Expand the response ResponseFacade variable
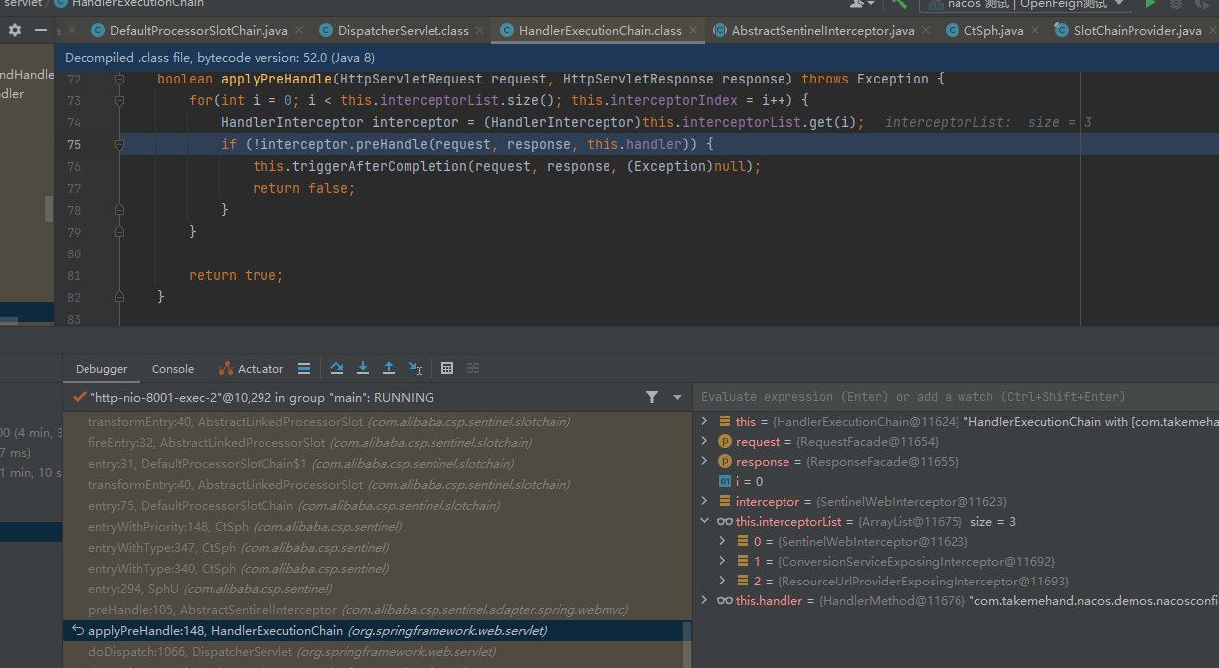Screen dimensions: 1219x668 pos(705,461)
